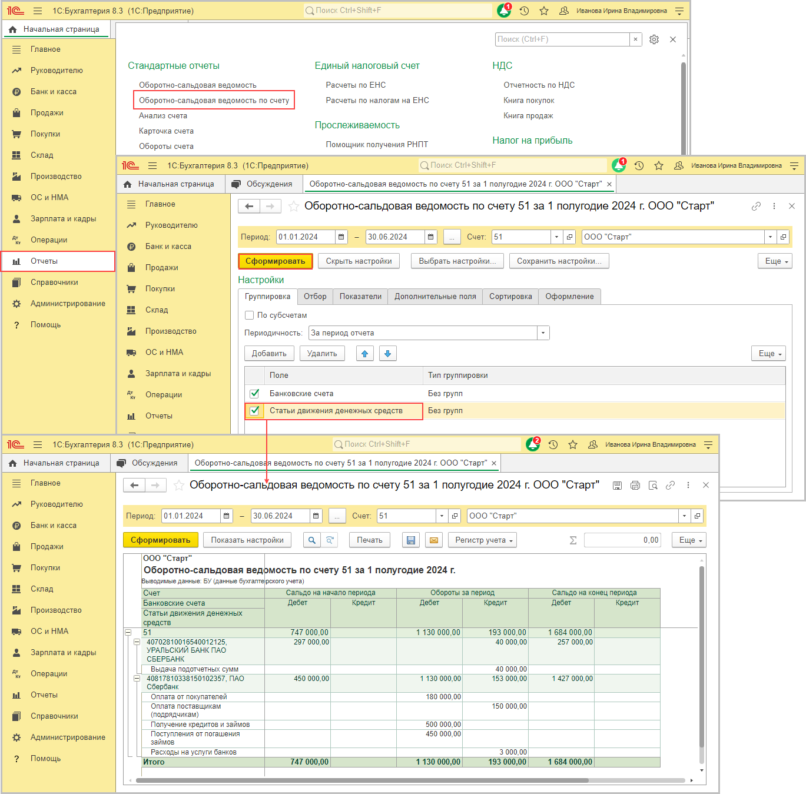Viewport: 806px width, 794px height.
Task: Click Показать настройки in bottom report window
Action: [x=247, y=540]
